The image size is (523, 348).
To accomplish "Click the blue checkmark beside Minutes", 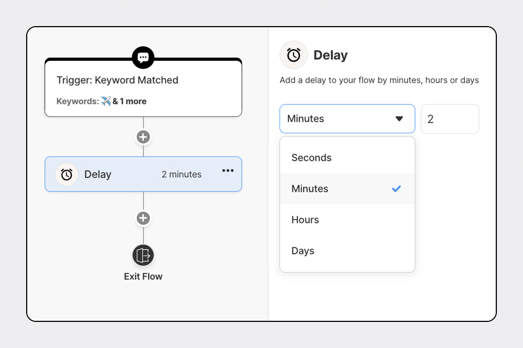I will coord(396,189).
